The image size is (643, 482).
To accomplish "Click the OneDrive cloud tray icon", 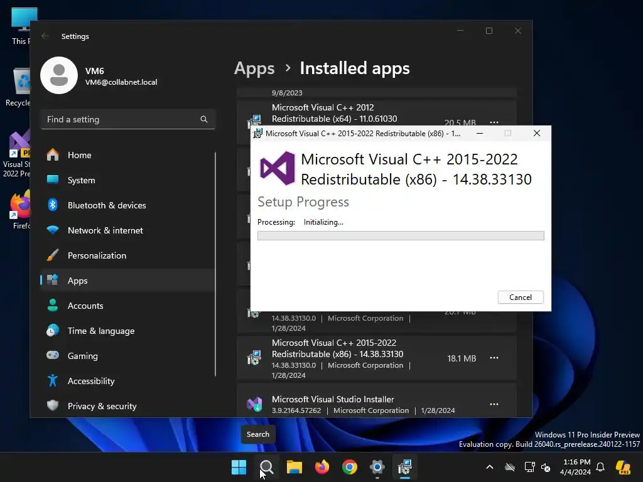I will (x=510, y=467).
